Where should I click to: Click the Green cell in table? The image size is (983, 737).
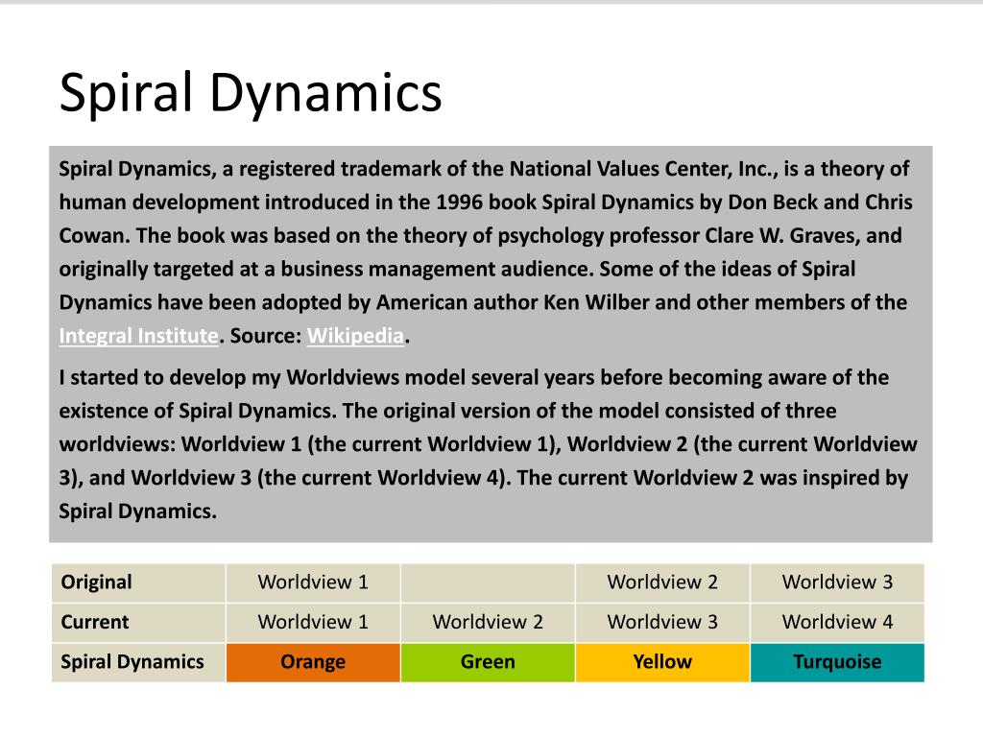pyautogui.click(x=488, y=662)
